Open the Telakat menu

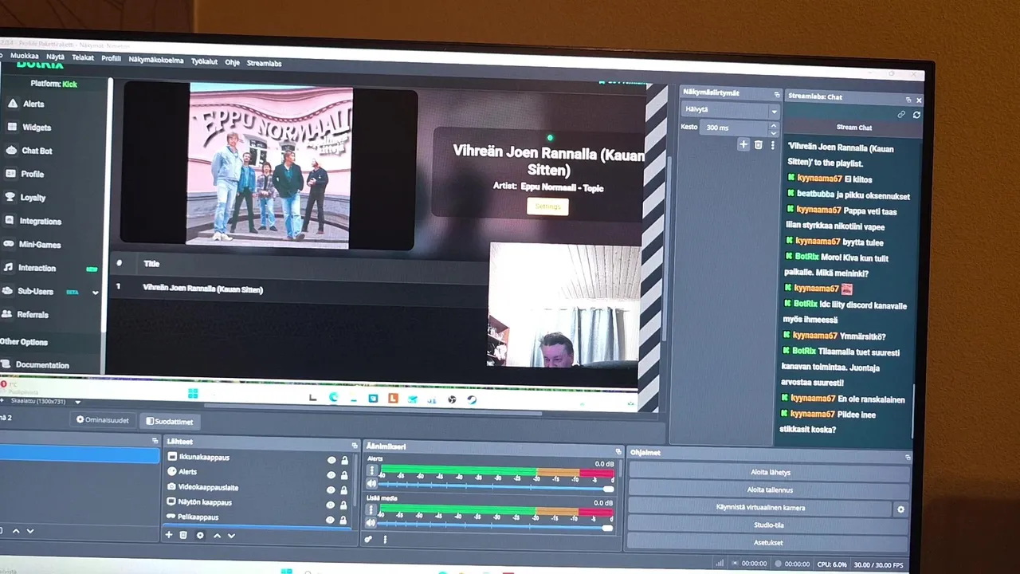pyautogui.click(x=83, y=57)
